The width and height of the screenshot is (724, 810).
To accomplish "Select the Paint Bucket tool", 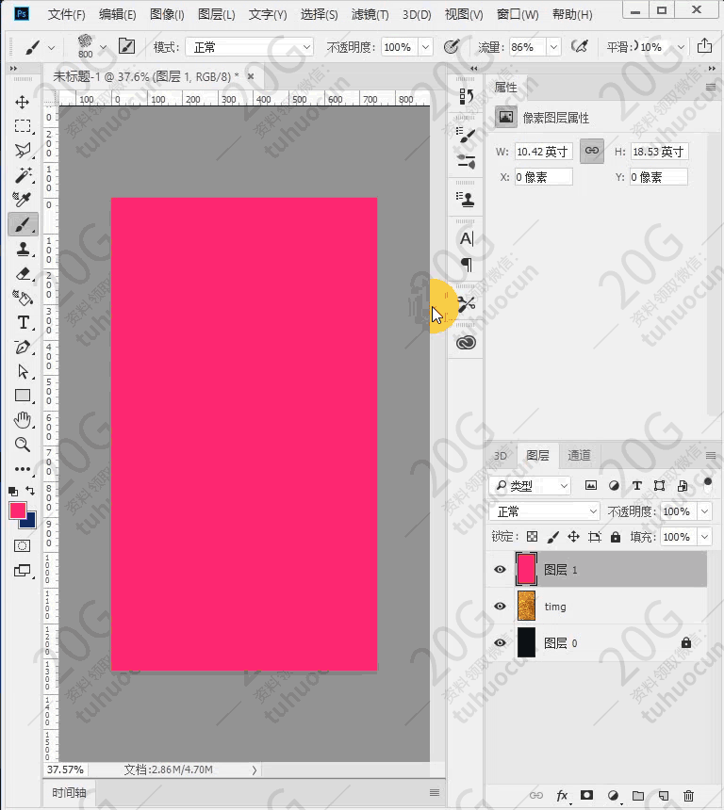I will (x=23, y=298).
